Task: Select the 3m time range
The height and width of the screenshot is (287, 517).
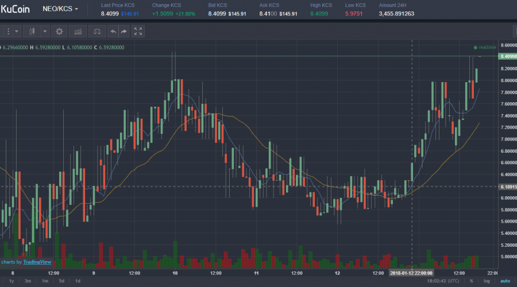Action: (28, 281)
